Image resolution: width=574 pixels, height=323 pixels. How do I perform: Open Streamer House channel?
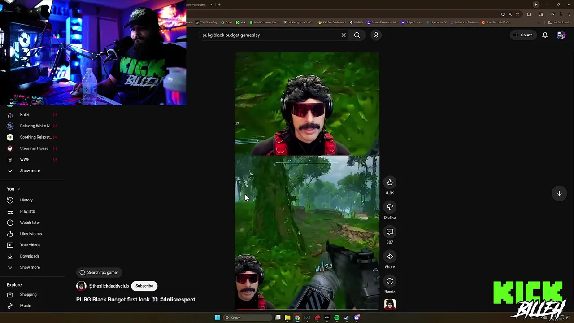pos(32,148)
